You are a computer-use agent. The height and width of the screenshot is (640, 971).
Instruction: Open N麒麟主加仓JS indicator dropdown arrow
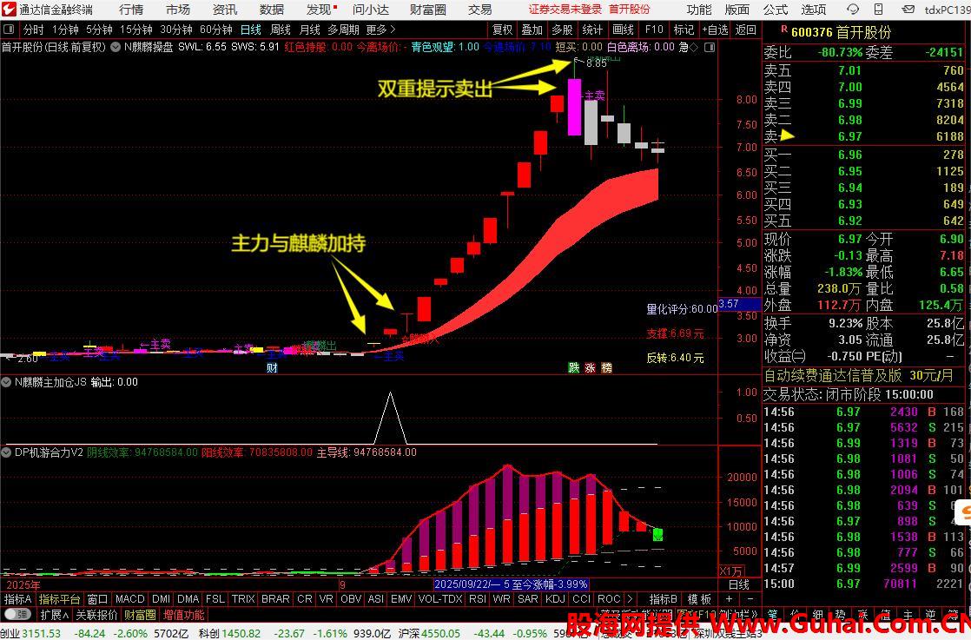[x=6, y=382]
